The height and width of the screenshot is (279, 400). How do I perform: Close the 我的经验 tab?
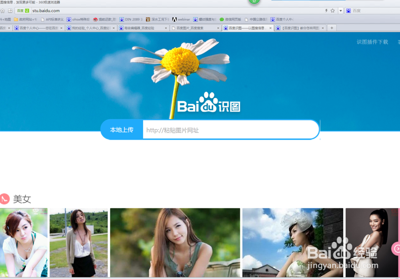(x=114, y=28)
